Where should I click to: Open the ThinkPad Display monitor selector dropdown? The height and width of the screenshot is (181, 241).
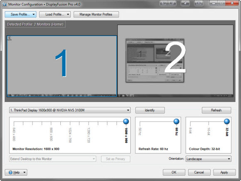(x=70, y=110)
